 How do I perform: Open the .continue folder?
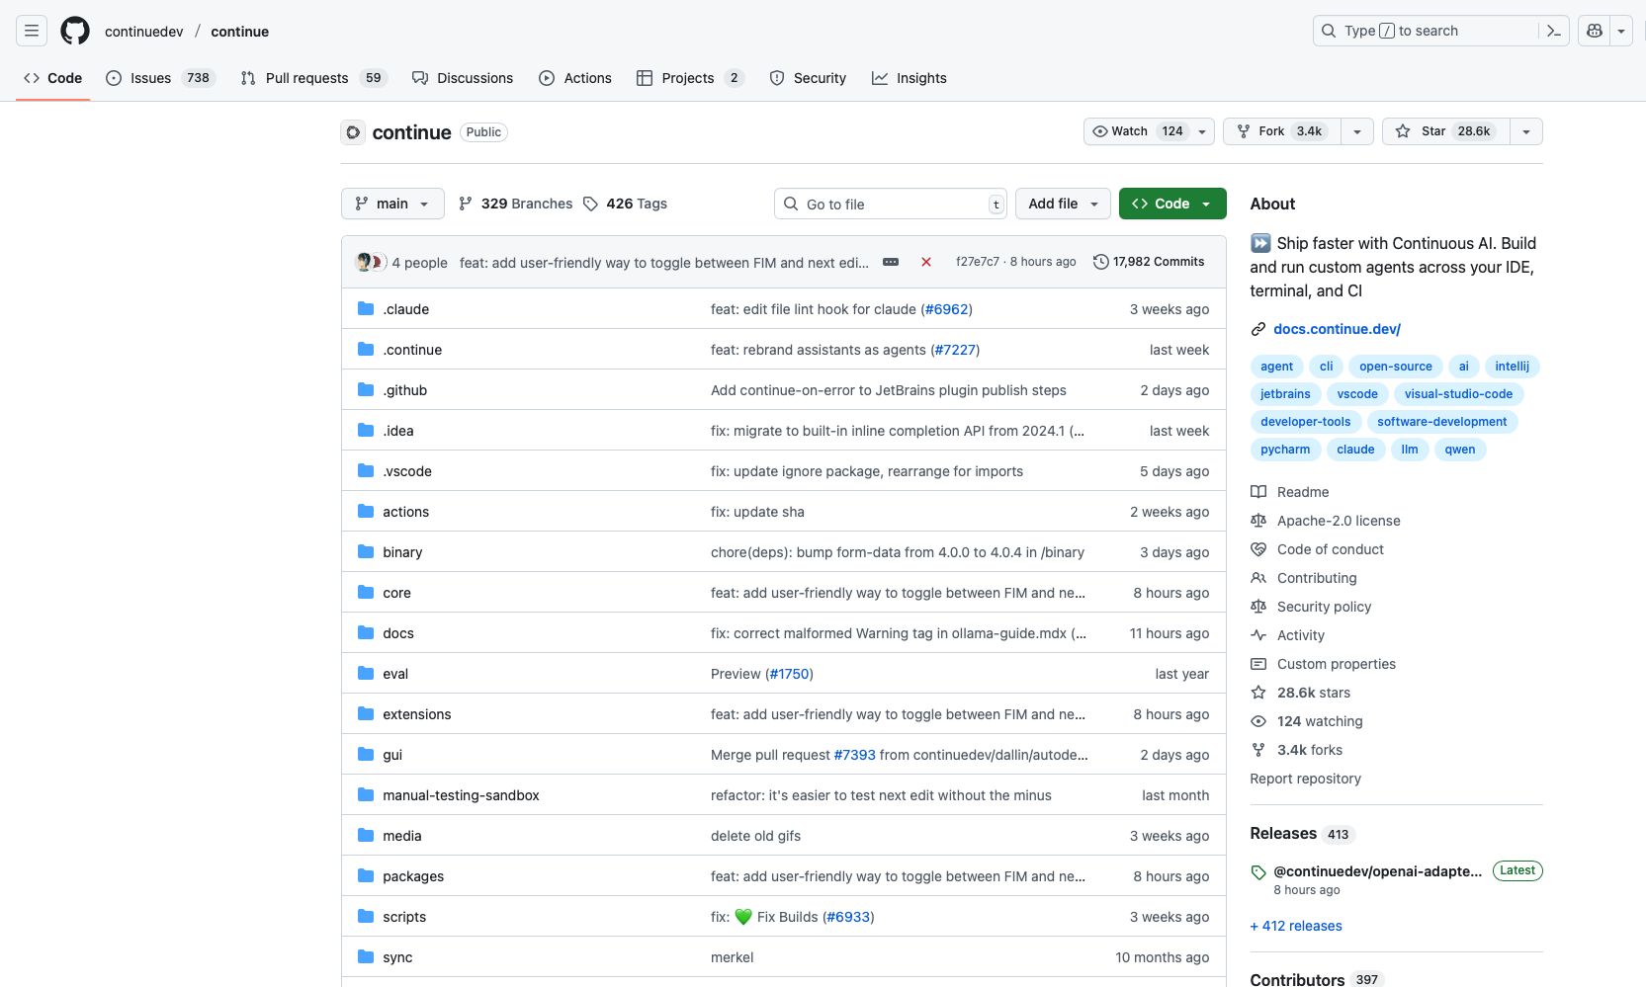tap(412, 350)
